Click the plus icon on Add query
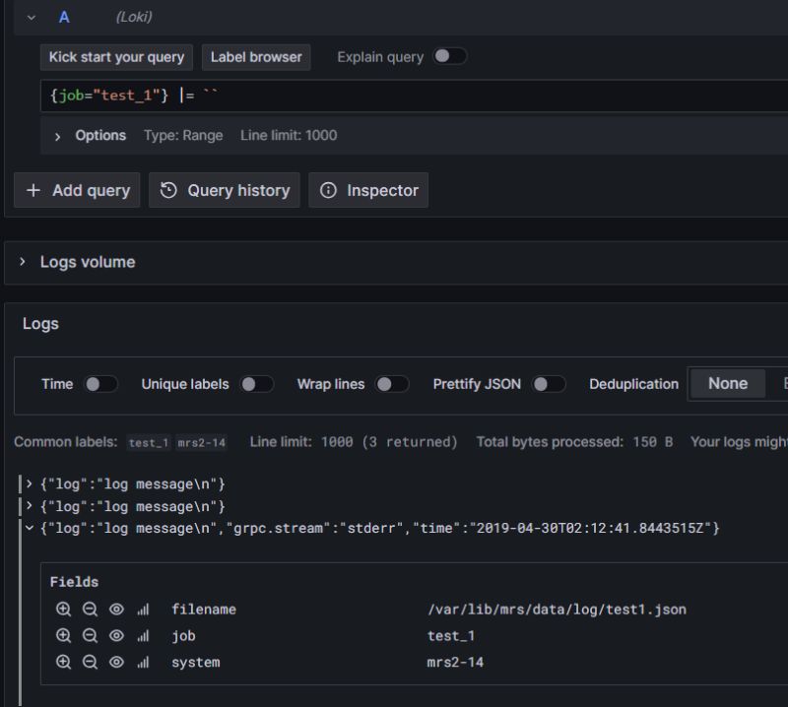This screenshot has width=788, height=707. 33,190
